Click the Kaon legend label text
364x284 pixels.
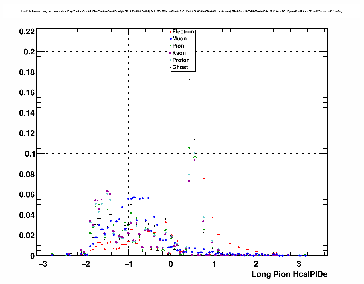pos(179,53)
